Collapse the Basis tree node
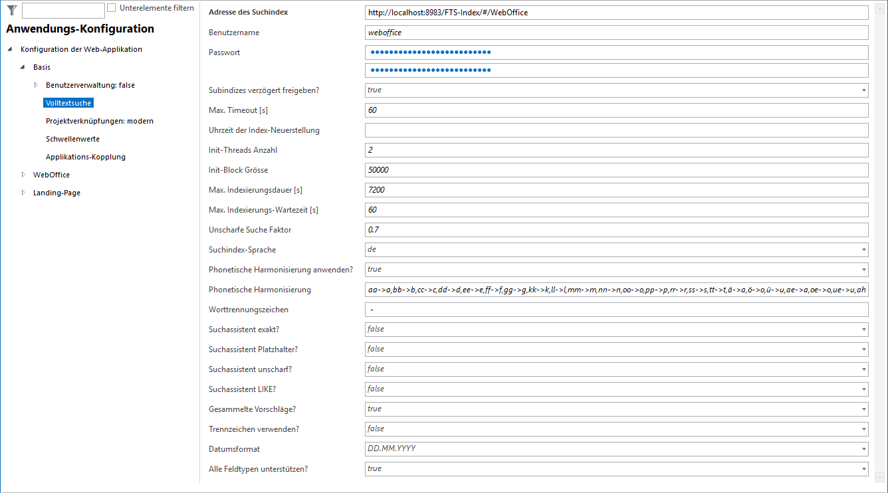888x493 pixels. (x=23, y=67)
